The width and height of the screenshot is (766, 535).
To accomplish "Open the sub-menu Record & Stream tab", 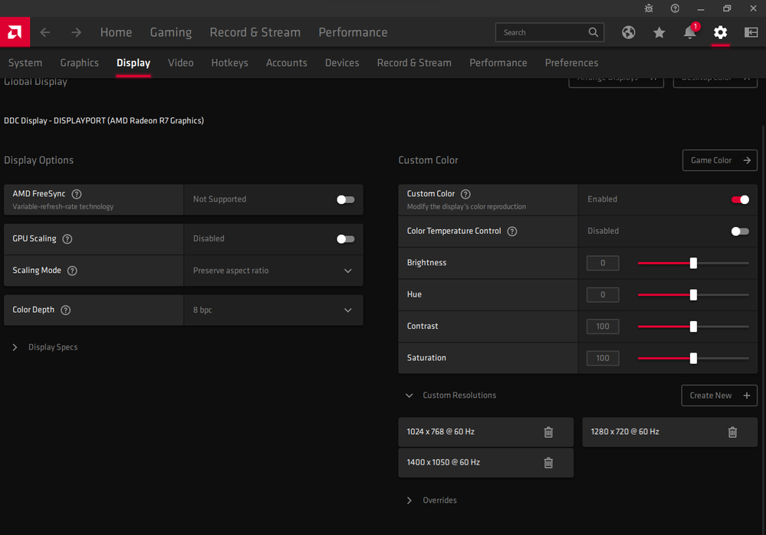I will [414, 63].
